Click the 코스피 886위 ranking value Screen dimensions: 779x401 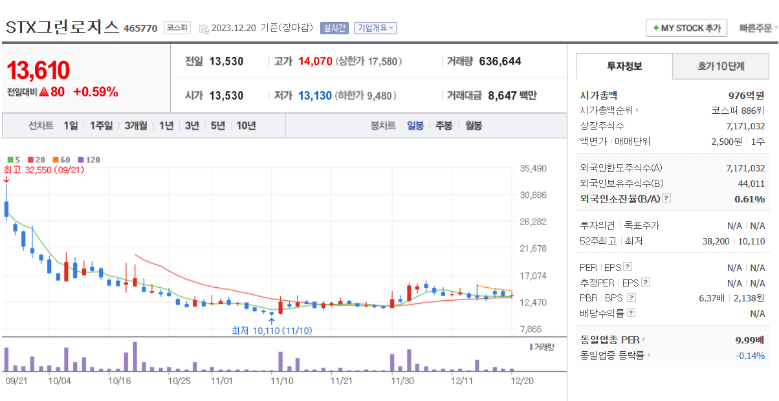point(738,110)
